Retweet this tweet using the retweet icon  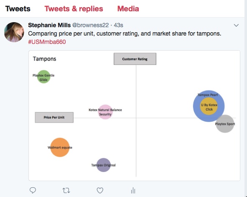[x=66, y=191]
